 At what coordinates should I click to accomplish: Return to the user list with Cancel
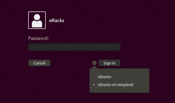[39, 63]
